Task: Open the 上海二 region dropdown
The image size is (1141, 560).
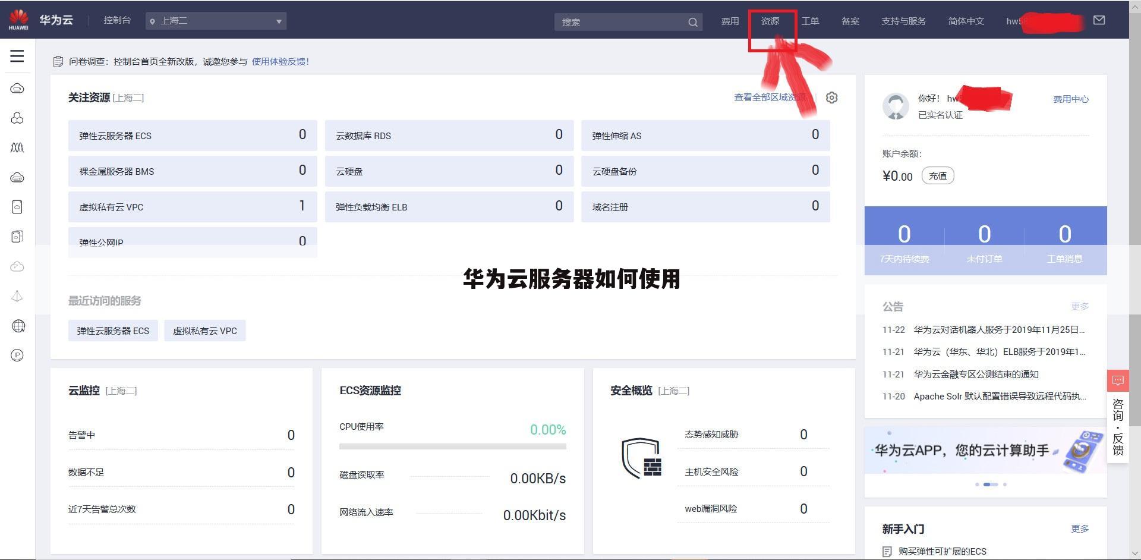Action: 216,21
